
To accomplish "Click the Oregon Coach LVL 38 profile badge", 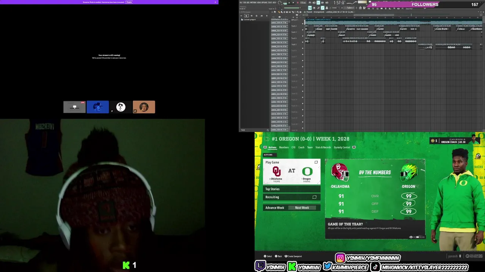I will coord(455,140).
